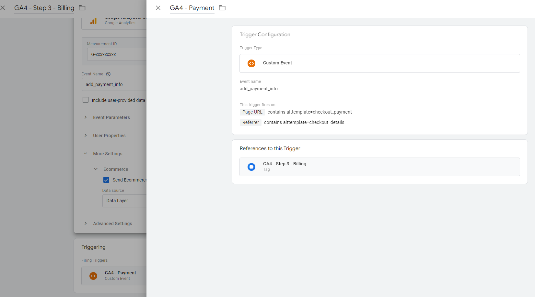Click the 'contains alttemplate=checkout_payment' condition text

tap(309, 112)
